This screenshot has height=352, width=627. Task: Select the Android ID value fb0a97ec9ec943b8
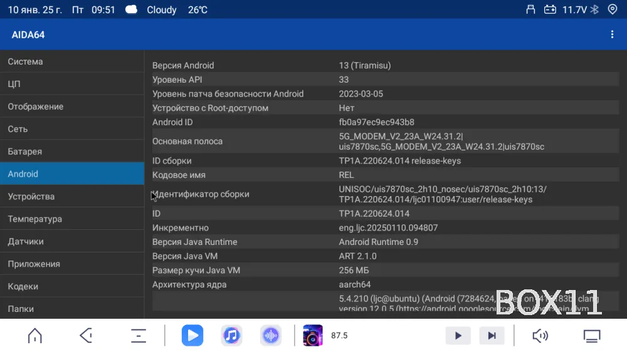point(376,122)
